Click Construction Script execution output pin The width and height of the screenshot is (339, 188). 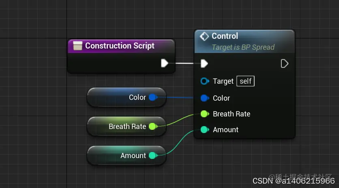click(164, 63)
